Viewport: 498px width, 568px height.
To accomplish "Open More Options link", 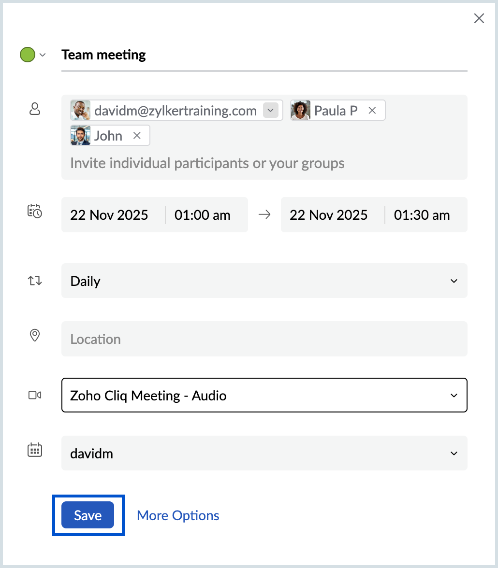I will [x=178, y=515].
